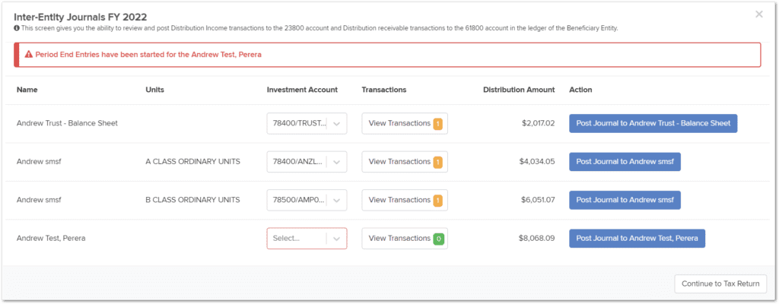
Task: Click the info icon below the title
Action: click(17, 28)
